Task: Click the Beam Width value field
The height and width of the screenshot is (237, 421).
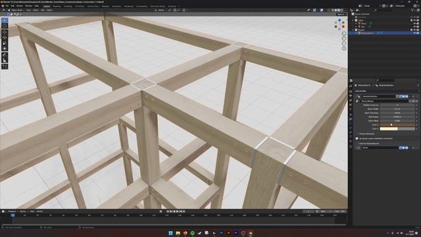Action: [x=397, y=109]
